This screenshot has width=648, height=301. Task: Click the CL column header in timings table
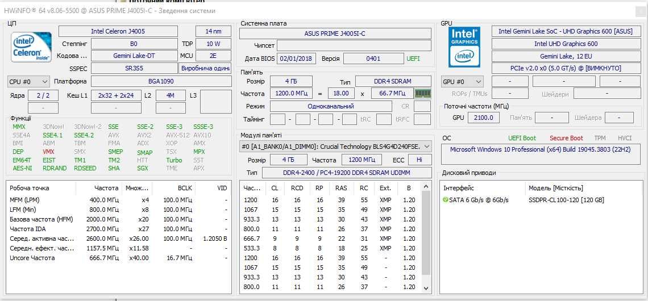[275, 188]
